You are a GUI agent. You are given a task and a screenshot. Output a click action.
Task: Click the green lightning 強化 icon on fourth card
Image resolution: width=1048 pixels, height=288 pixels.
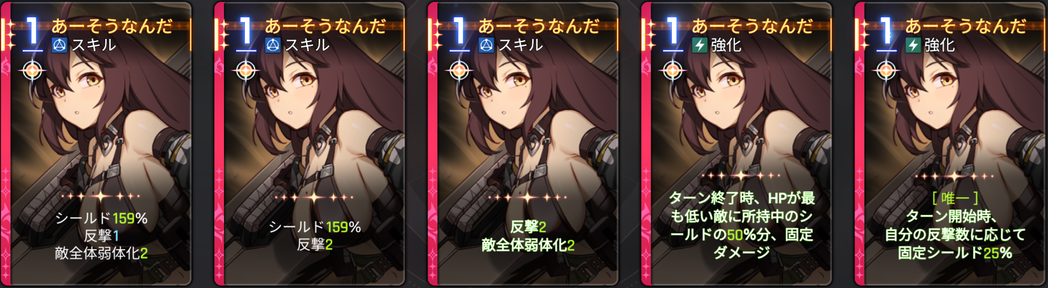tap(700, 45)
